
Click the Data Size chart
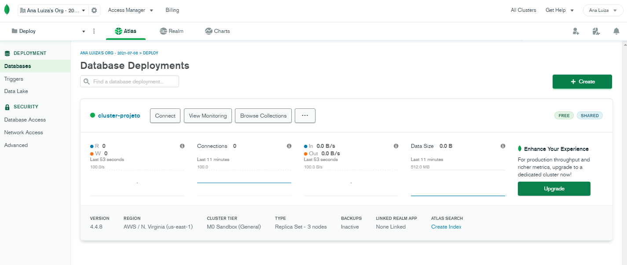[x=458, y=183]
